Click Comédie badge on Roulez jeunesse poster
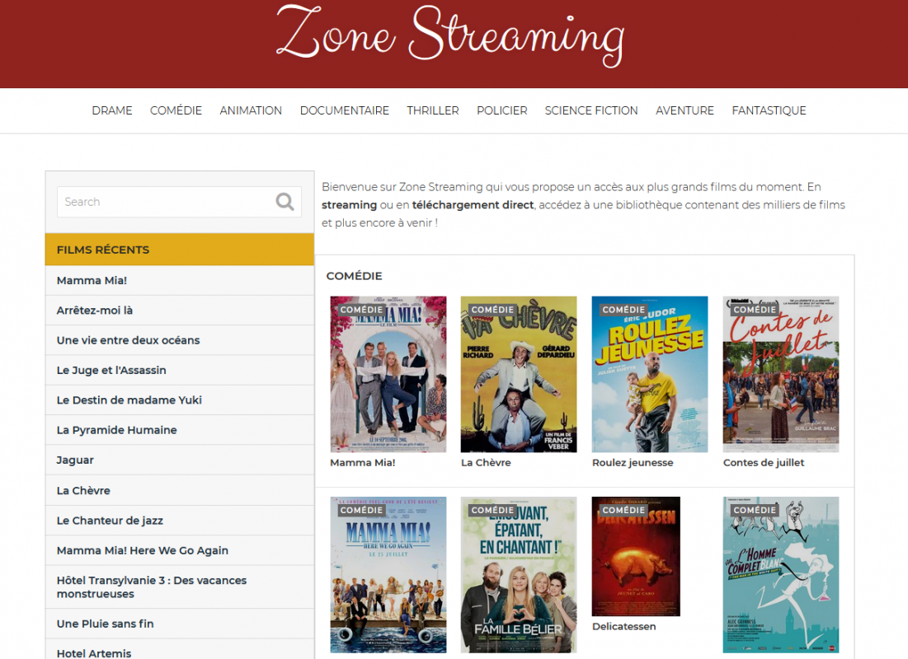The width and height of the screenshot is (908, 659). 623,310
